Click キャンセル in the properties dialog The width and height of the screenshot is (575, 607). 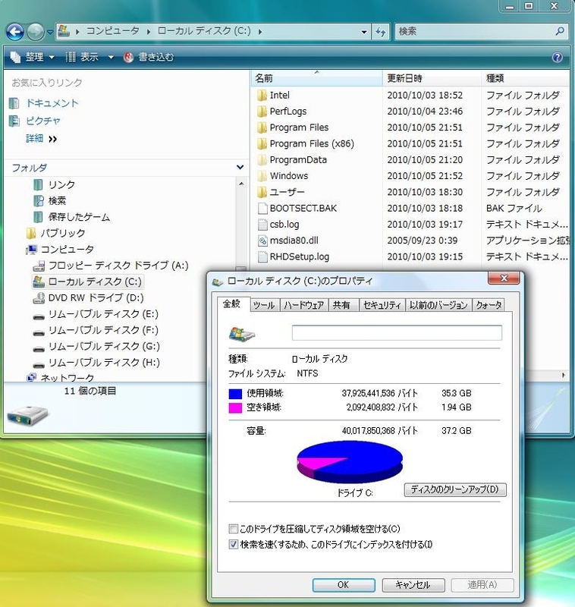point(413,585)
